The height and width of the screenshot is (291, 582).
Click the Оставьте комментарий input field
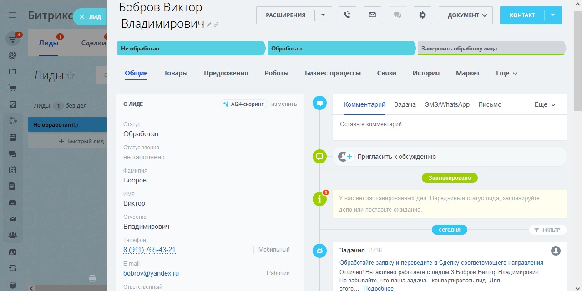(x=400, y=123)
